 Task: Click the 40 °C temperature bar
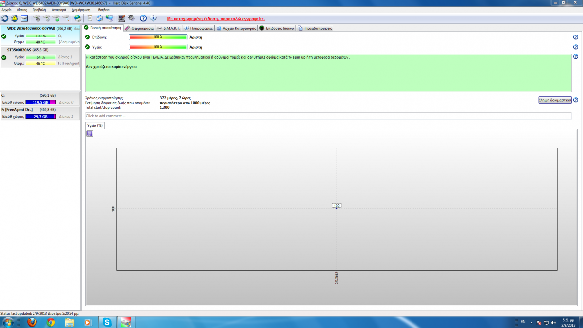41,42
